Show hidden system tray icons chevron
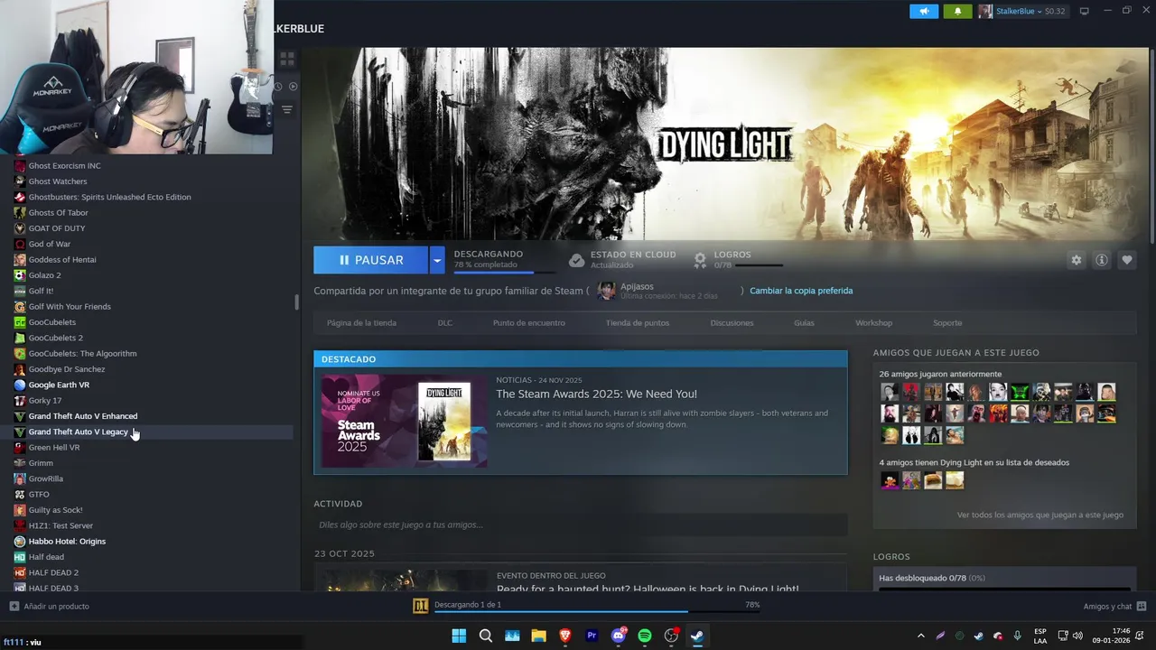Viewport: 1156px width, 650px height. tap(920, 636)
